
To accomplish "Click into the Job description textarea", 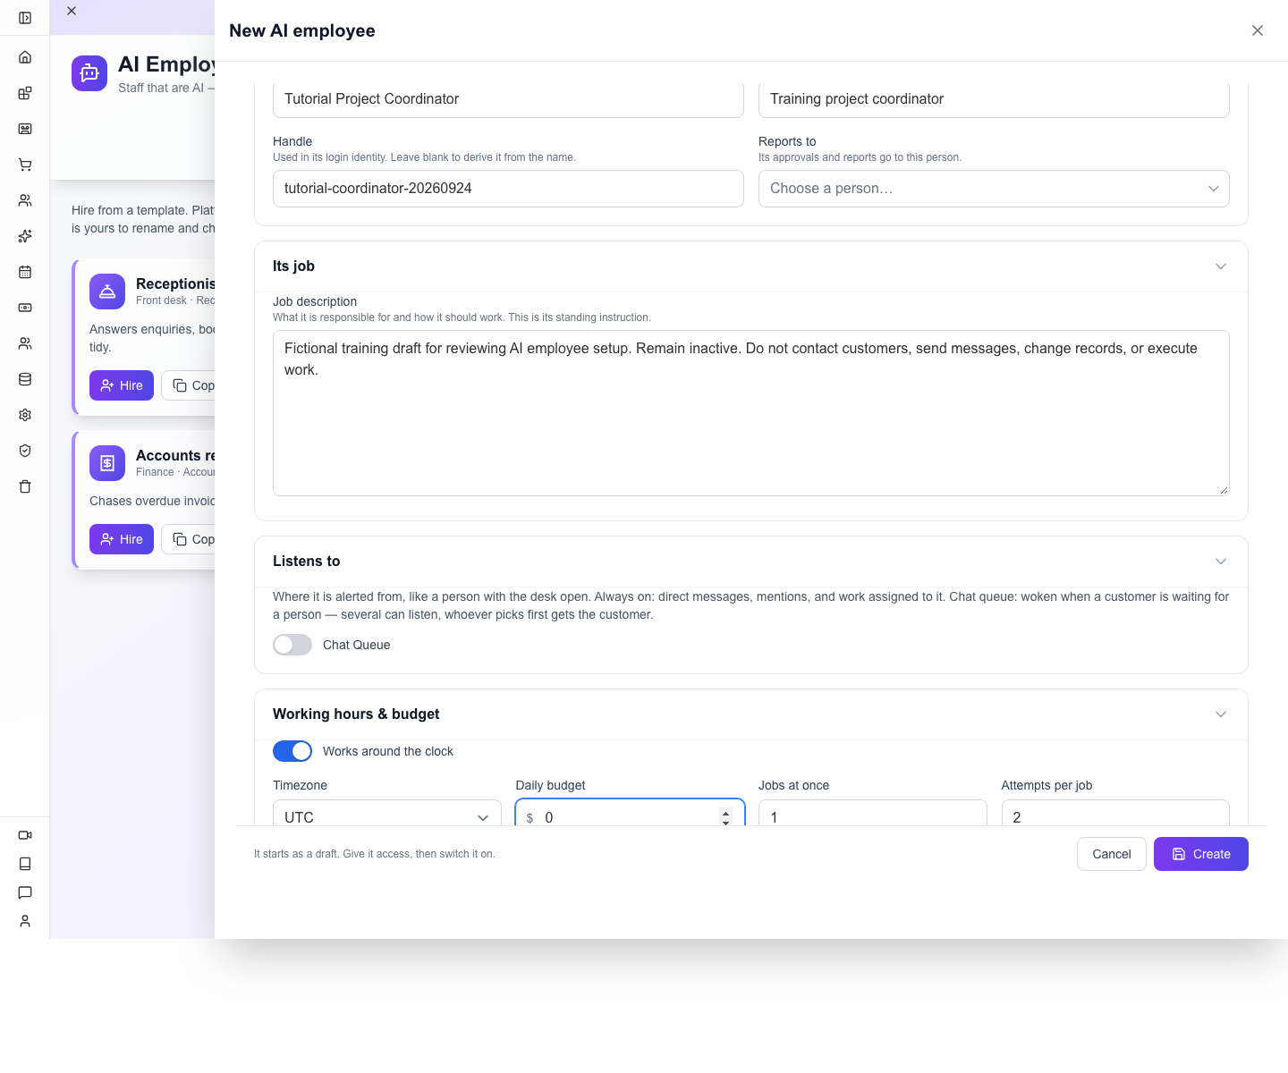I will (x=751, y=413).
